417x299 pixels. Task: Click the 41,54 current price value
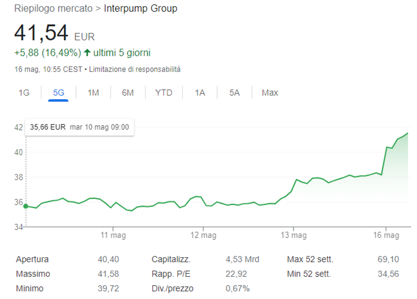click(41, 33)
